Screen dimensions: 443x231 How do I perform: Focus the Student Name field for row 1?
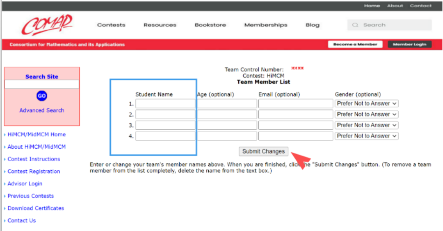point(165,104)
